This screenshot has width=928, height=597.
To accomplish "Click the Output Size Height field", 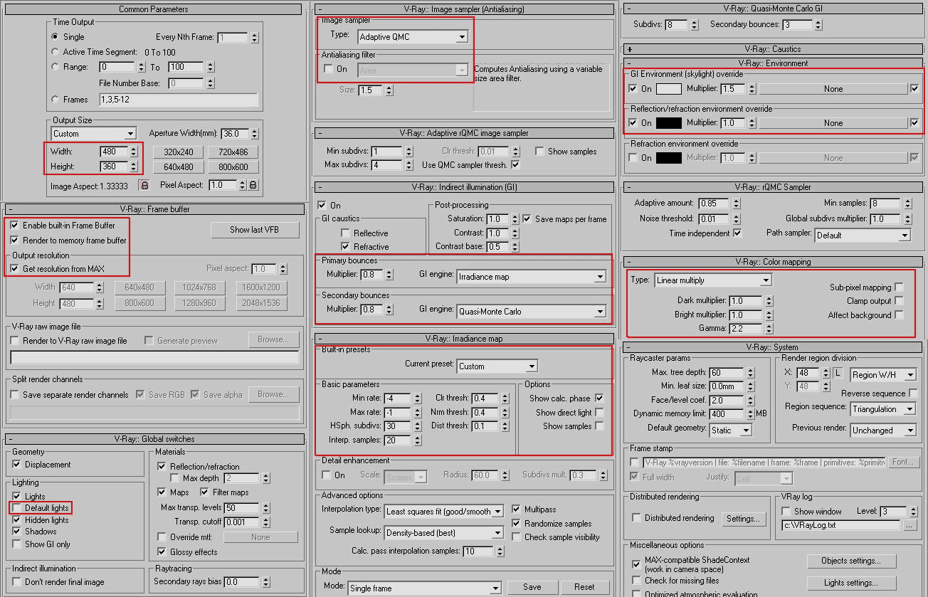I will [x=114, y=167].
